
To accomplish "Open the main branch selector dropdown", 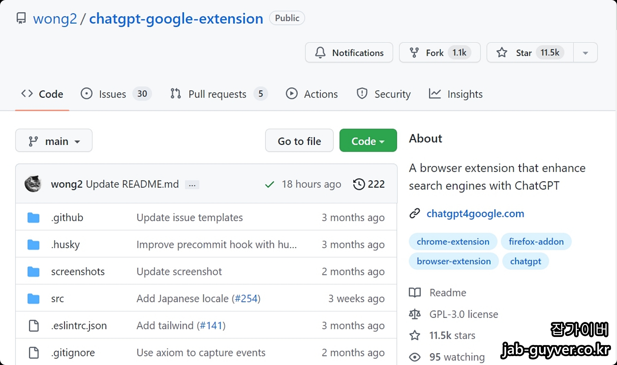I will coord(54,140).
